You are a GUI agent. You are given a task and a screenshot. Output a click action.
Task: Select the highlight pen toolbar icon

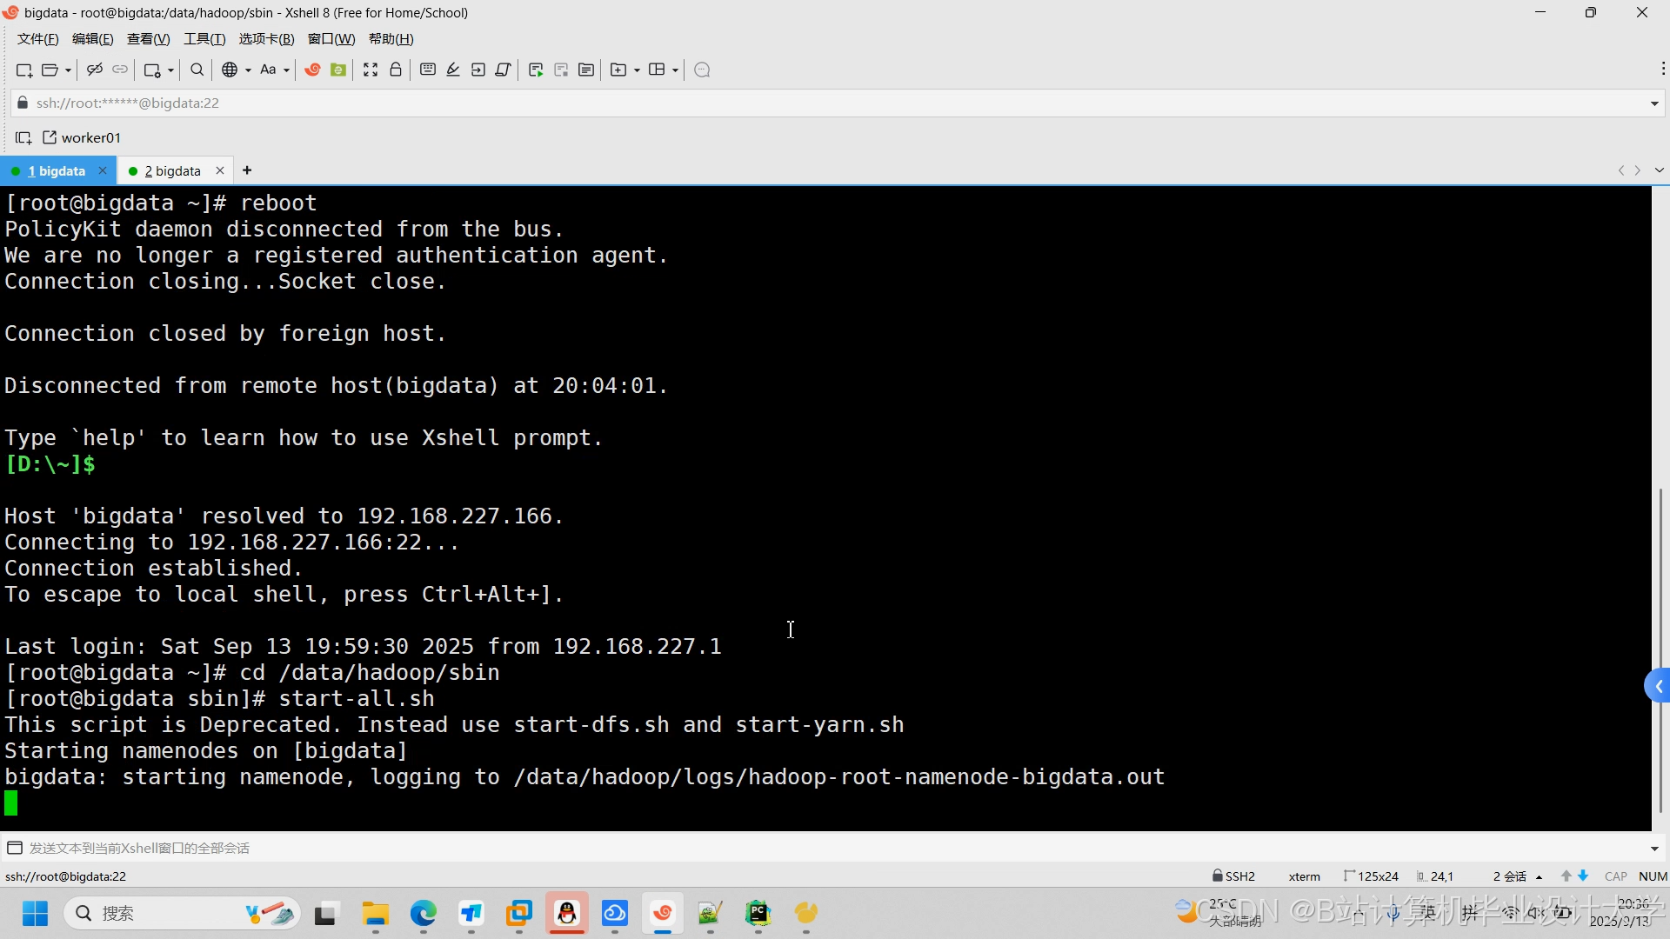453,70
